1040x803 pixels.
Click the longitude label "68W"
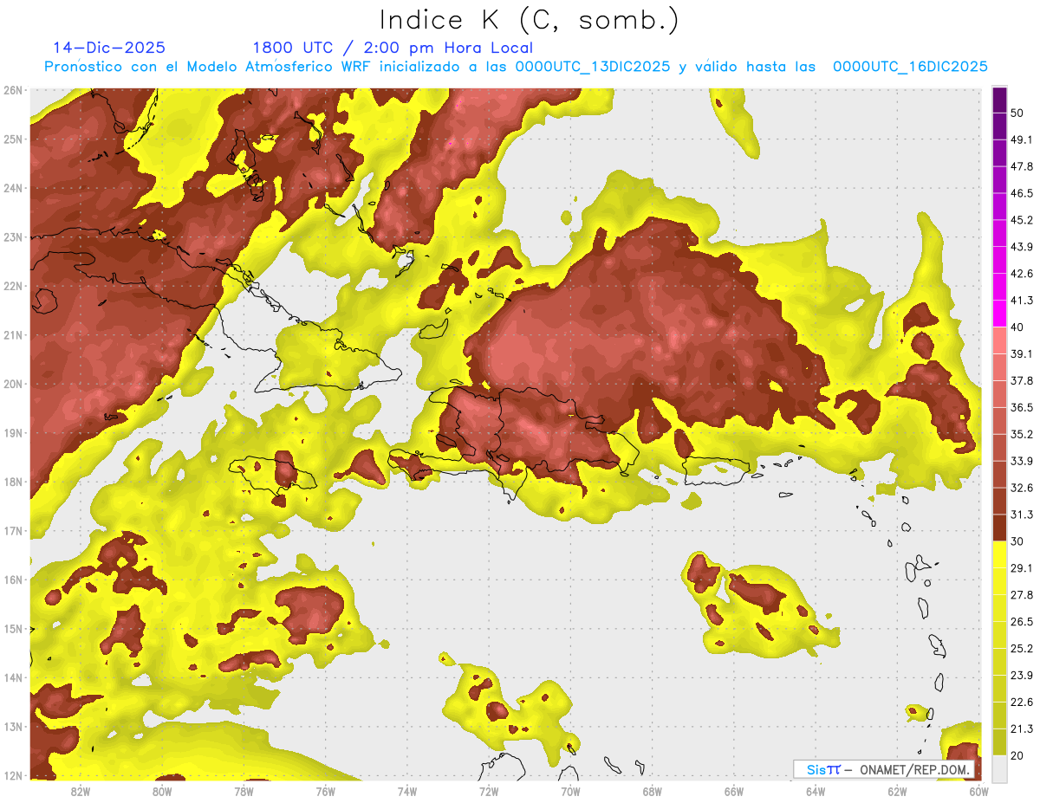tap(653, 791)
